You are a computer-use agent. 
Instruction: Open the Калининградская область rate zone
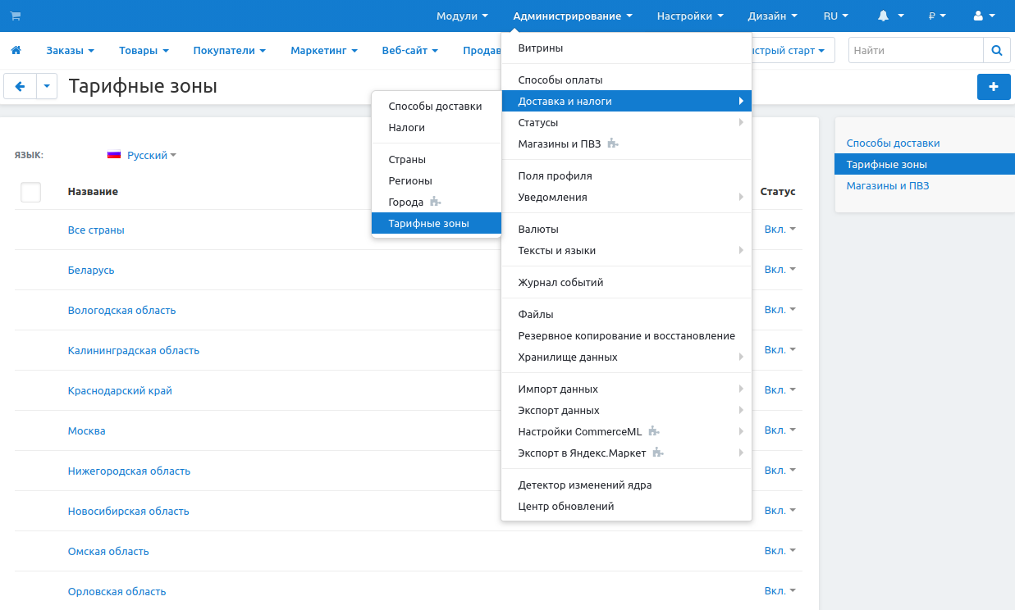(133, 351)
